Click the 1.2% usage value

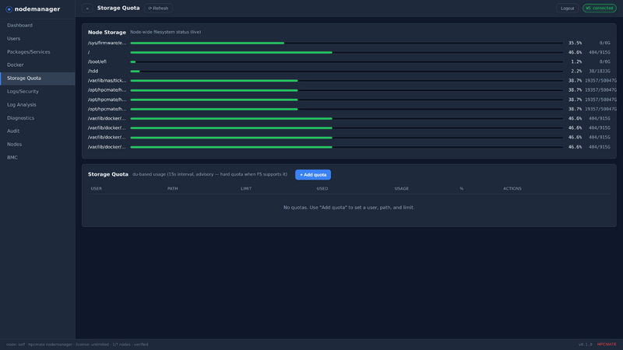point(576,62)
